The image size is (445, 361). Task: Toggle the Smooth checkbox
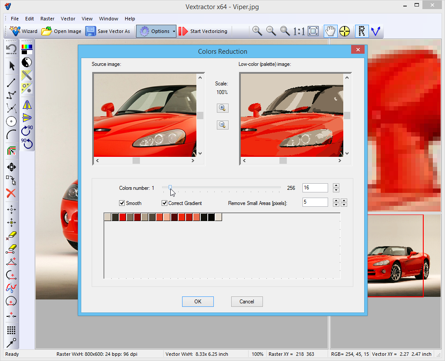(x=122, y=203)
